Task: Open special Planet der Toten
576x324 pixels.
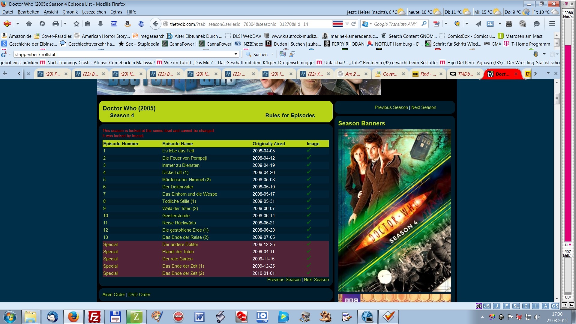Action: coord(178,252)
